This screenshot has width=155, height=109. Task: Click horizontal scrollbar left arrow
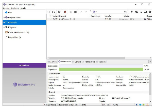tap(48, 58)
